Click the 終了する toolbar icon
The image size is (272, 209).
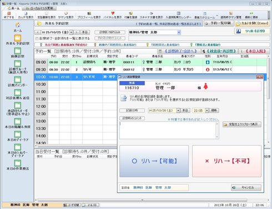[x=9, y=15]
